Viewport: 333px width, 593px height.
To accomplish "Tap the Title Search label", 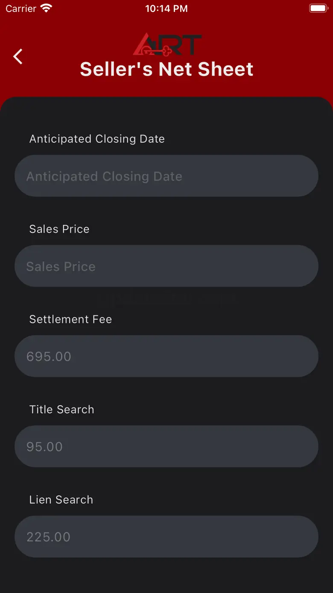I will point(61,410).
